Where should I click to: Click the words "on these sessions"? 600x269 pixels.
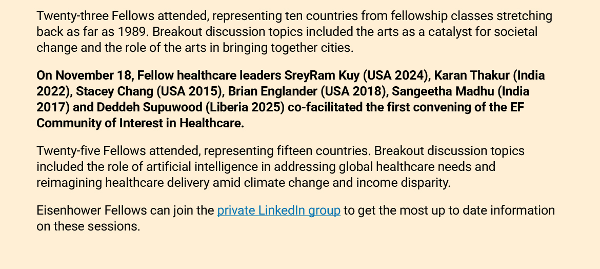coord(88,226)
